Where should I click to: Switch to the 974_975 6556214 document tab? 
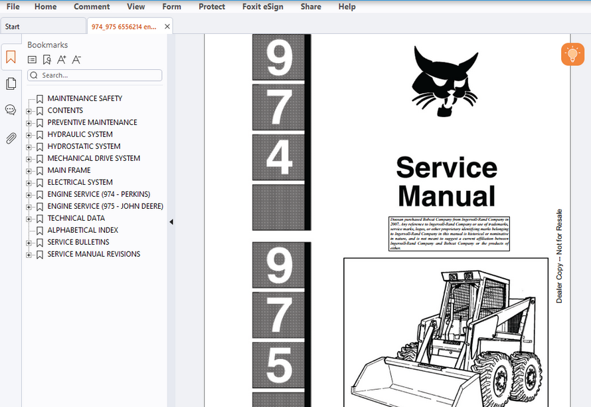[124, 27]
